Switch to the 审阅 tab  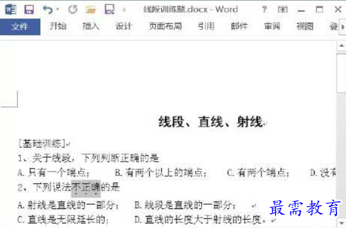[272, 27]
